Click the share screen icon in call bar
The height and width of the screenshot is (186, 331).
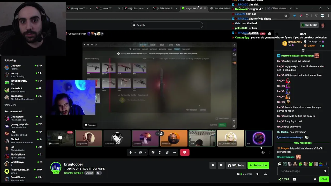tap(153, 152)
